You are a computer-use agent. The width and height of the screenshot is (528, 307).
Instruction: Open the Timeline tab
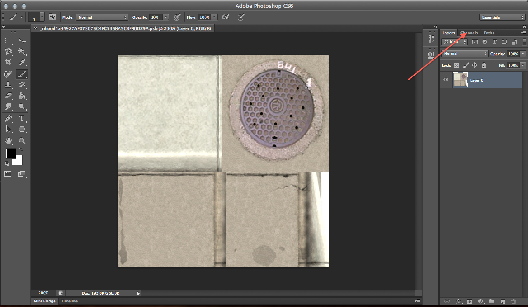pos(69,301)
